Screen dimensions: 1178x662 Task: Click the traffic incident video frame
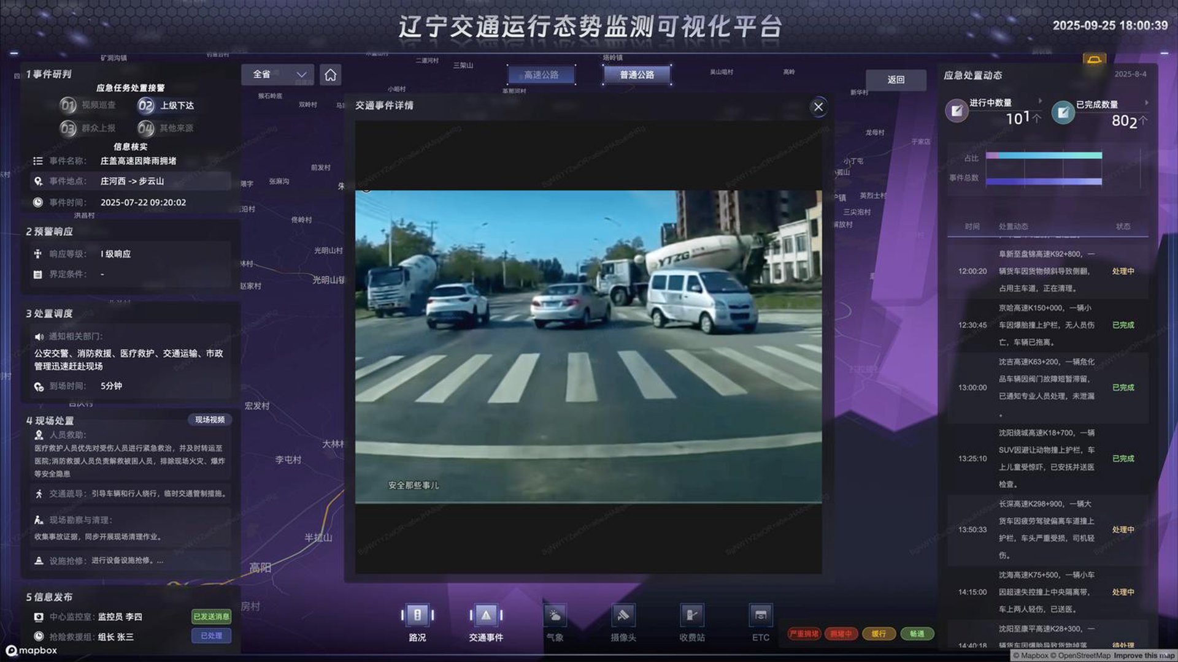[588, 347]
